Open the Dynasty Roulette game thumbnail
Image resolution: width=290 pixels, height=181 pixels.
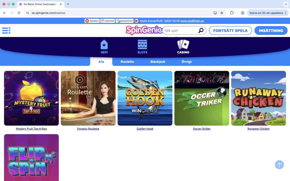click(x=88, y=98)
